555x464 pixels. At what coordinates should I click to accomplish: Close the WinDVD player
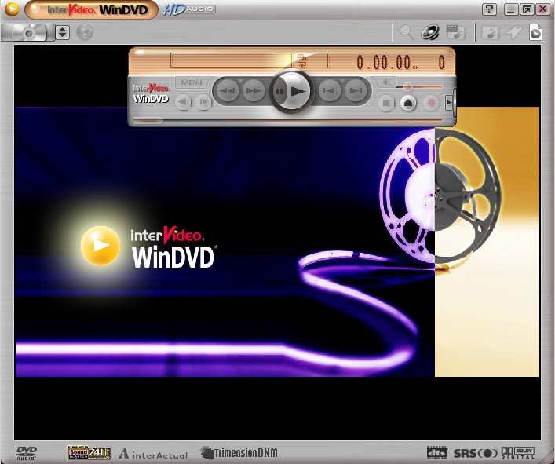pos(542,9)
